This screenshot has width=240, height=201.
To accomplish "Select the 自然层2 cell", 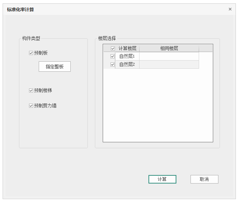I will point(127,65).
